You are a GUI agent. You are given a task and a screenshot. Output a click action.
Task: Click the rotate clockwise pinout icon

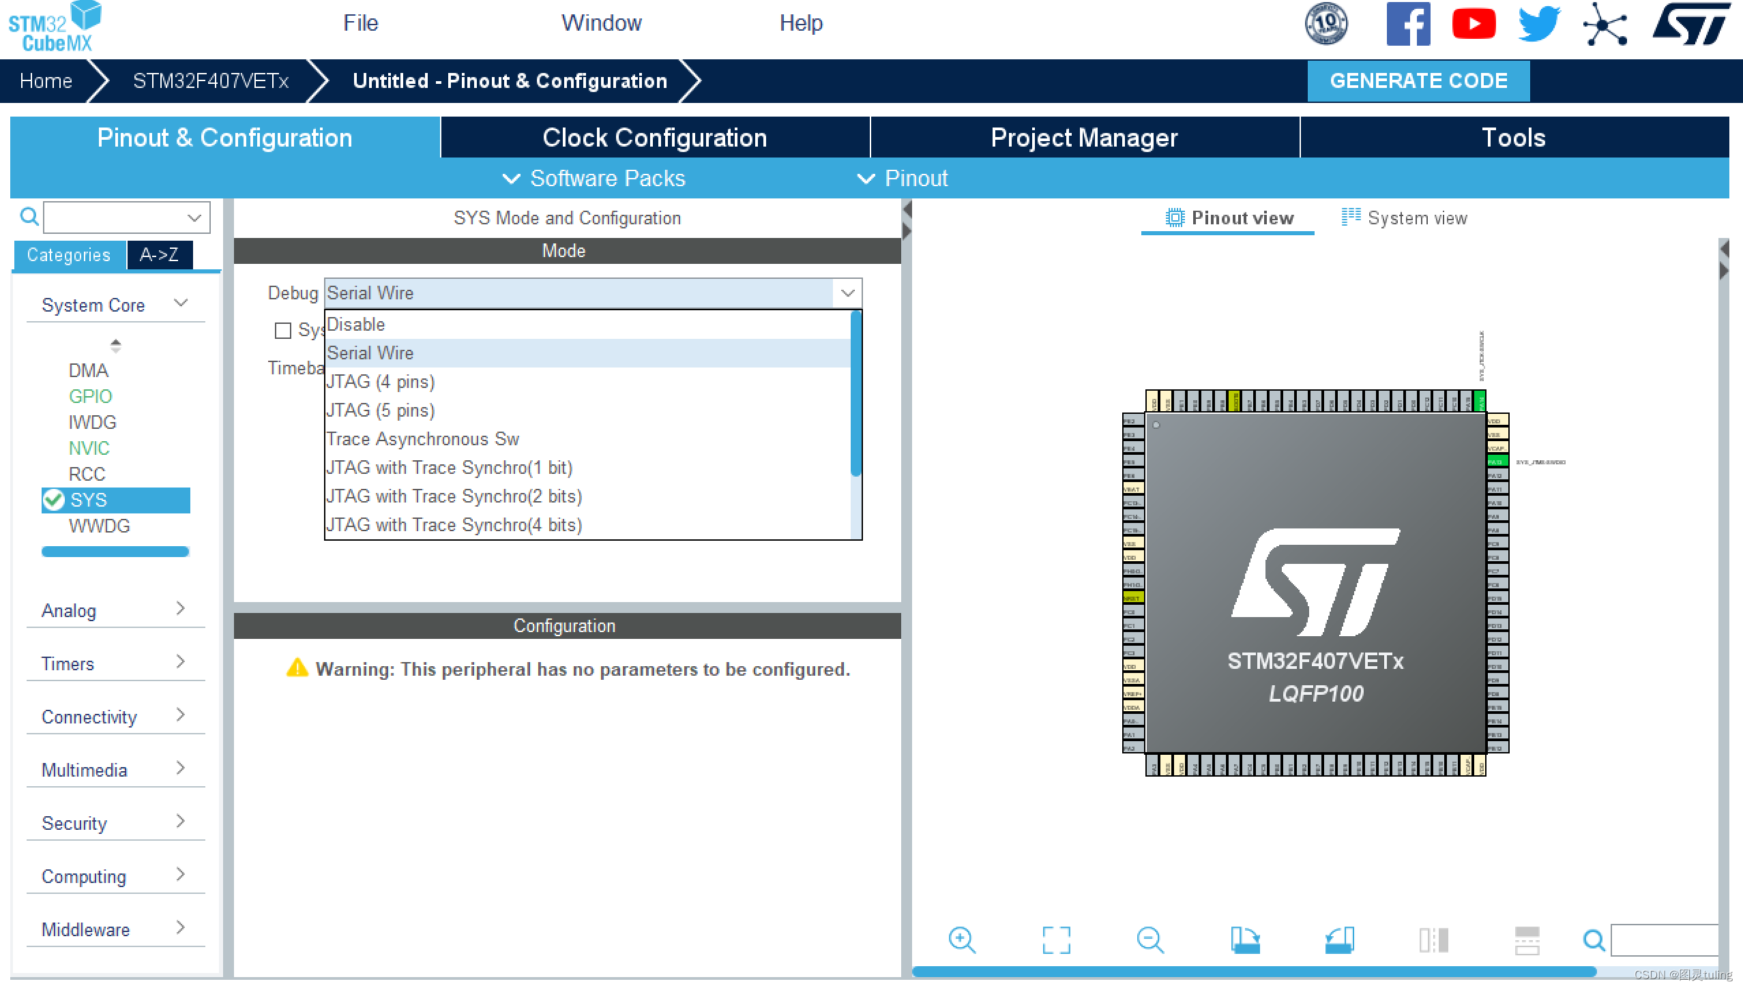[x=1245, y=940]
